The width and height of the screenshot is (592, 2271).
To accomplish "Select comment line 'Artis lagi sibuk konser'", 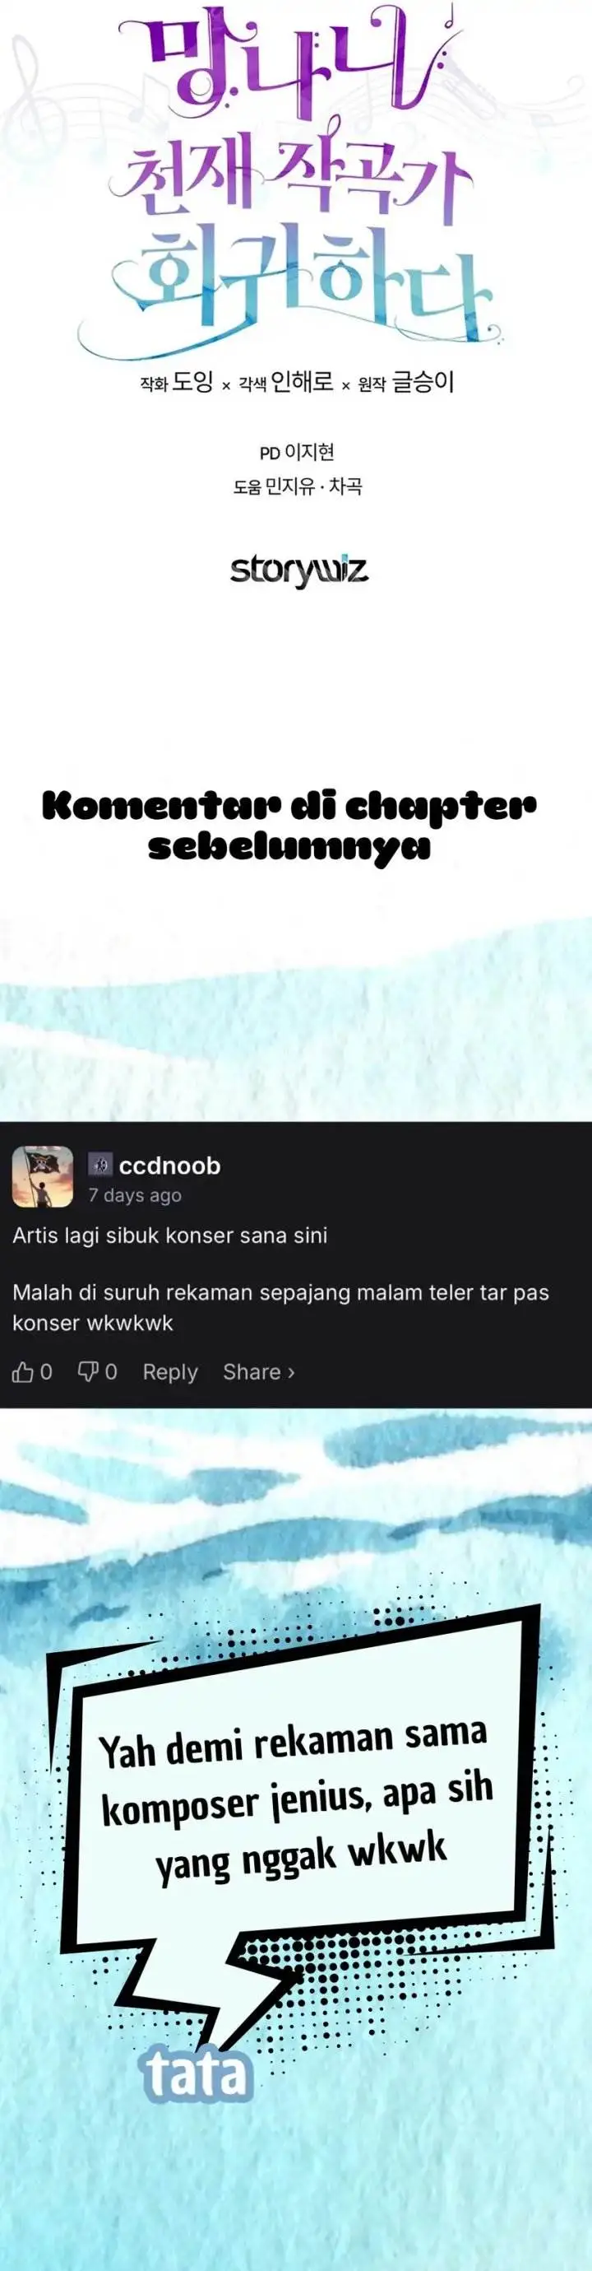I will point(170,1236).
